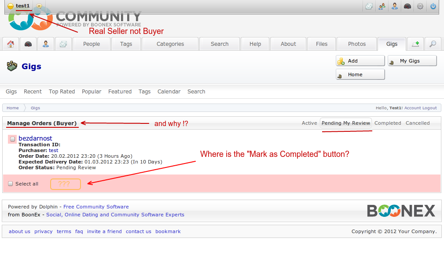444x260 pixels.
Task: Check the Select all checkbox
Action: click(11, 184)
